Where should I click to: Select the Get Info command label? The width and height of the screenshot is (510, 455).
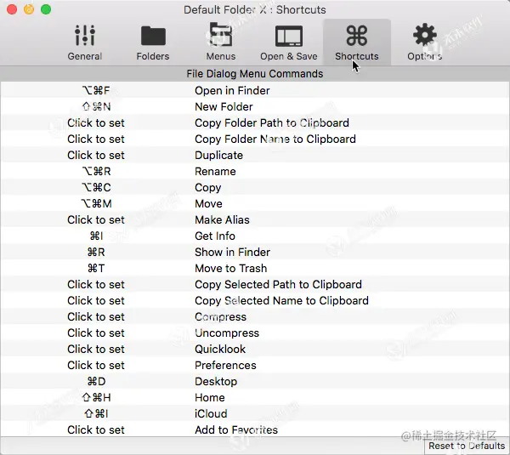click(215, 236)
